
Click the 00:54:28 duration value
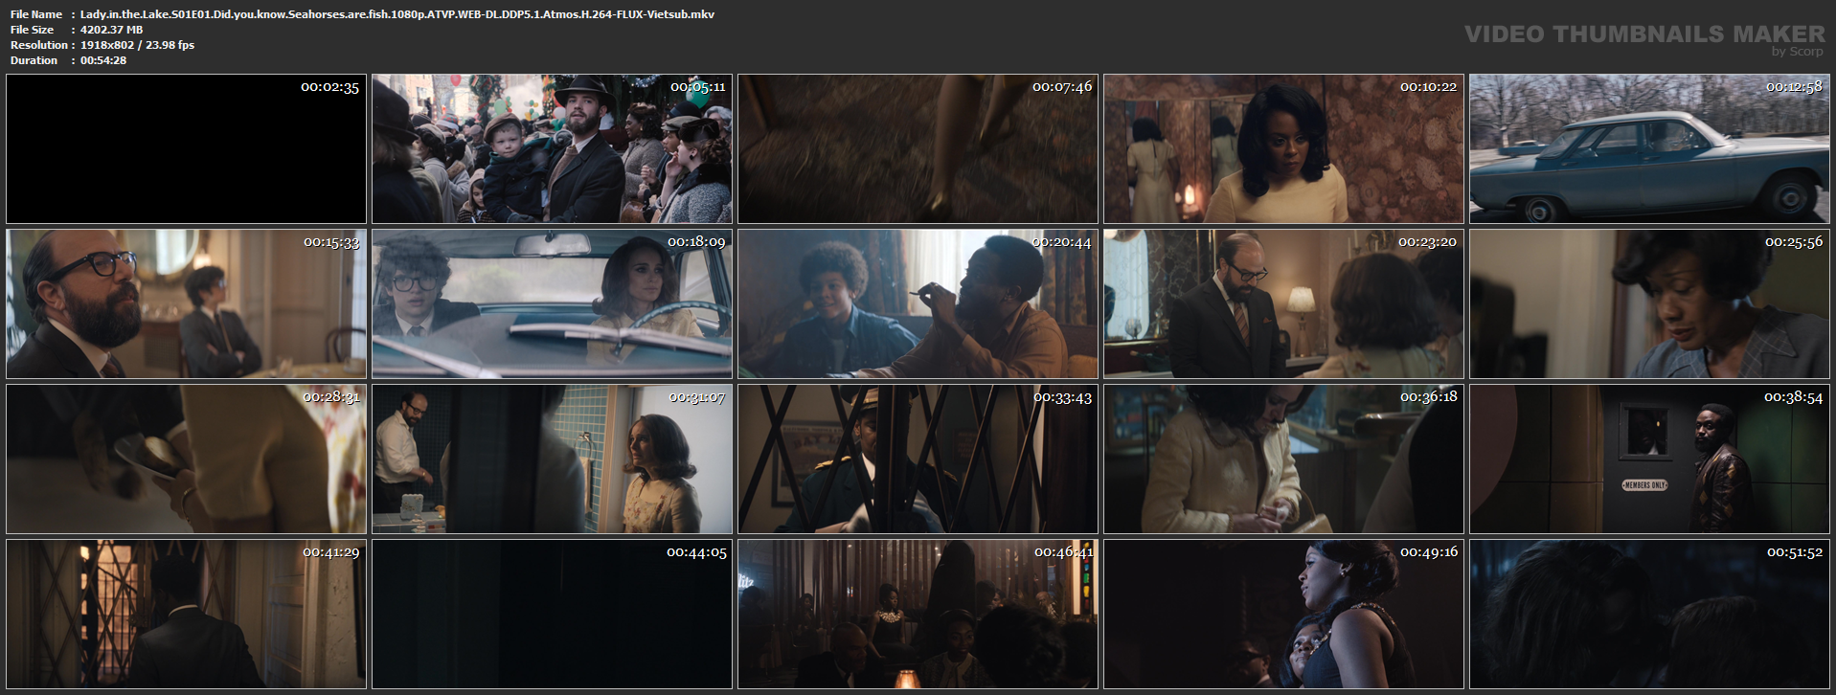tap(103, 60)
